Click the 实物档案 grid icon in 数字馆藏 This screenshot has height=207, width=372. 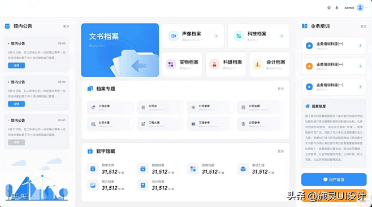[193, 169]
